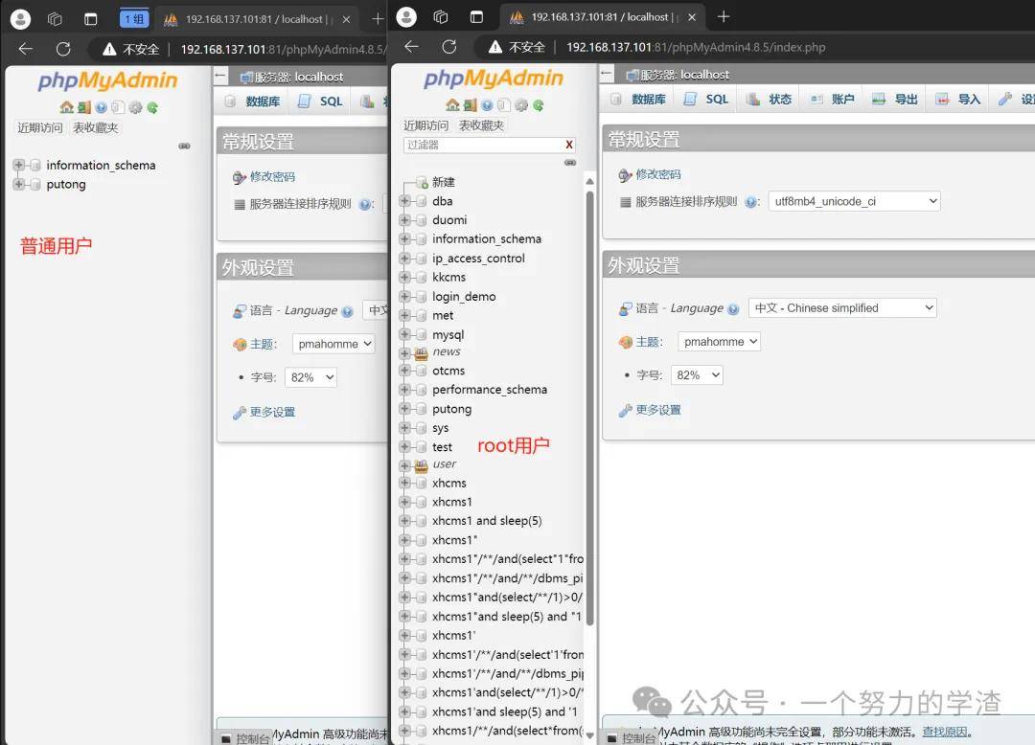Click the phpMyAdmin logo in the right window

494,79
